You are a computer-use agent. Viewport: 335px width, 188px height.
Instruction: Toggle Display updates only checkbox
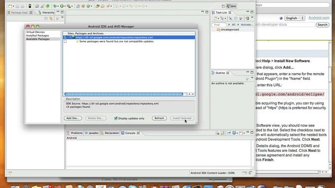116,119
